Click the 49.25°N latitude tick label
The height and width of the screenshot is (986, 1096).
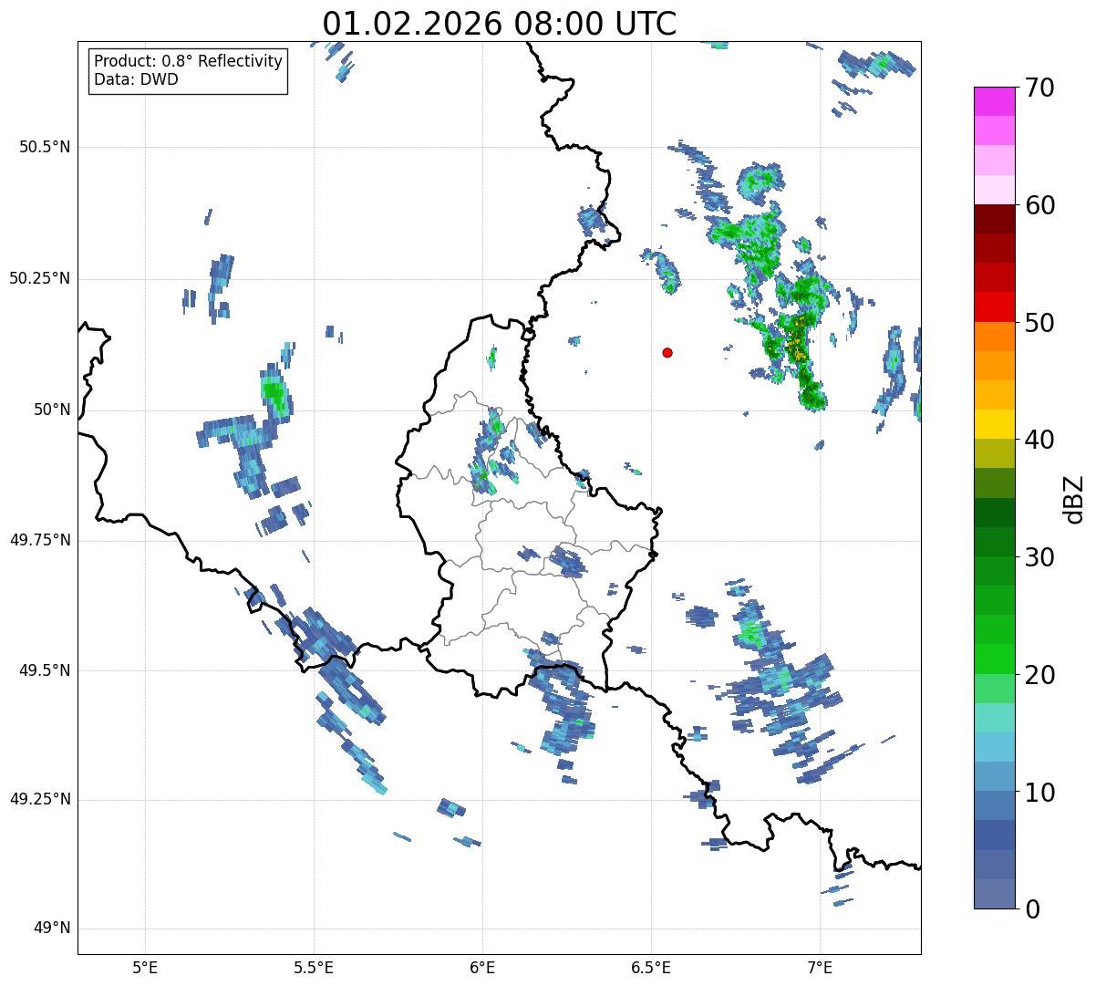coord(39,799)
